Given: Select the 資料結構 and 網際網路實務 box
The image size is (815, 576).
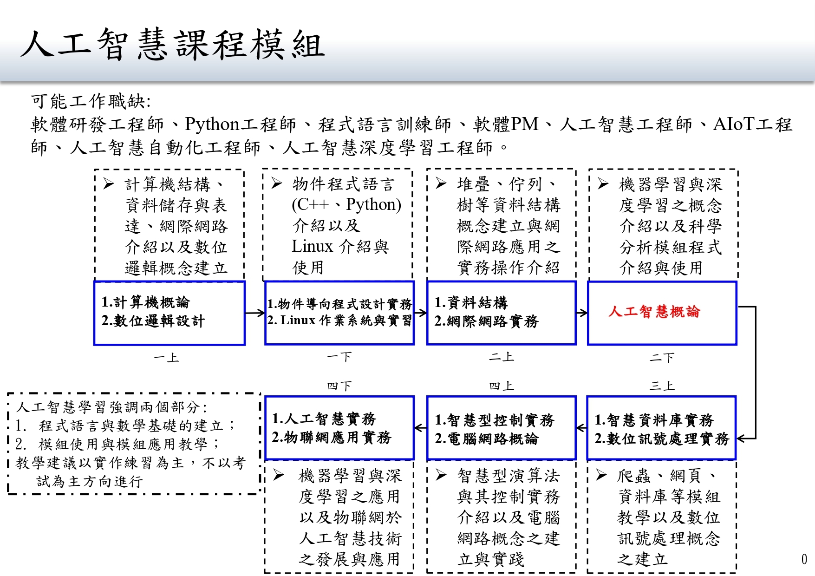Looking at the screenshot, I should (x=501, y=313).
